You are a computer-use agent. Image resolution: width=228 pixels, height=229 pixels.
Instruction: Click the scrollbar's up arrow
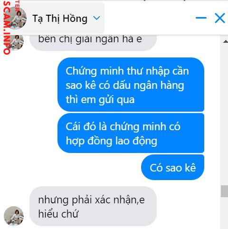[x=226, y=41]
